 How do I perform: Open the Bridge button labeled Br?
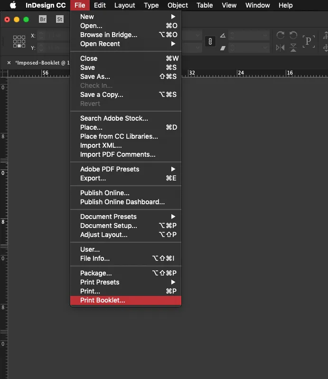[43, 19]
